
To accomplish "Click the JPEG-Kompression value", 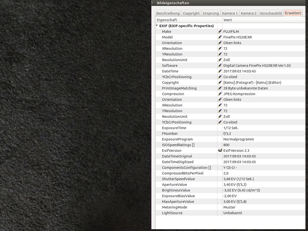I will pyautogui.click(x=239, y=94).
